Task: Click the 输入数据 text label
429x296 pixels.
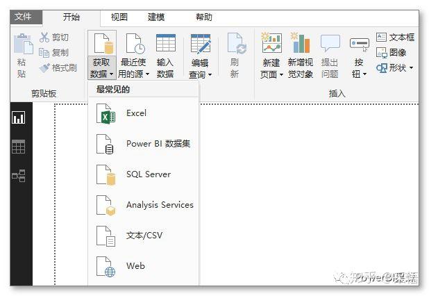Action: coord(165,68)
